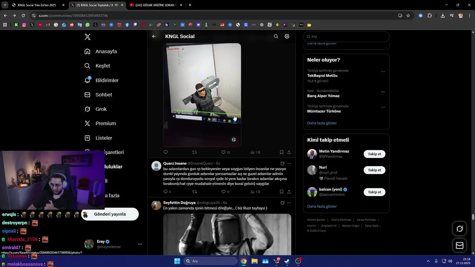This screenshot has width=475, height=267.
Task: Open the TekBaşrol MetSu trend
Action: tap(322, 76)
